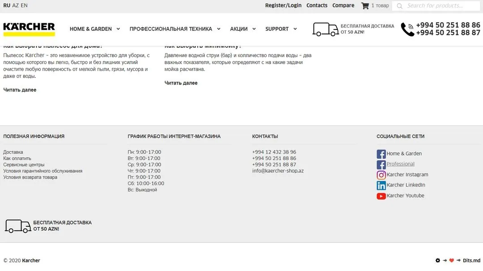Screen dimensions: 483x271
Task: Click the Karcher logo
Action: click(x=29, y=29)
